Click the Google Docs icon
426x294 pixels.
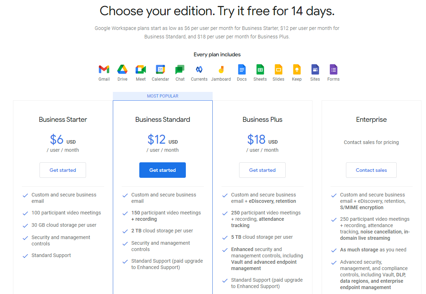point(242,69)
